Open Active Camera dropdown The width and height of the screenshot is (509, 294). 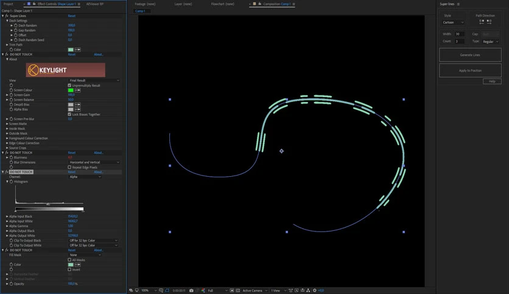pyautogui.click(x=255, y=290)
